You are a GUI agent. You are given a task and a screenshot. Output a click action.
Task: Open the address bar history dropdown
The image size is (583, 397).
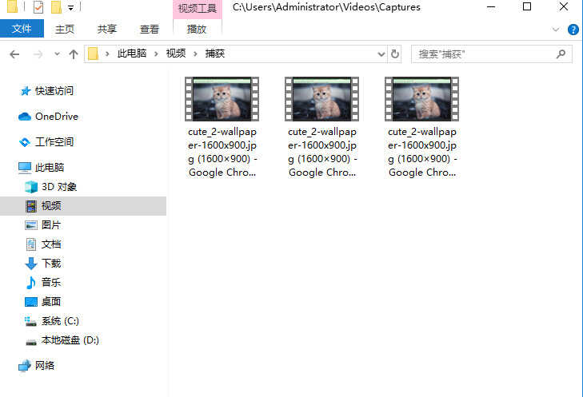click(381, 54)
